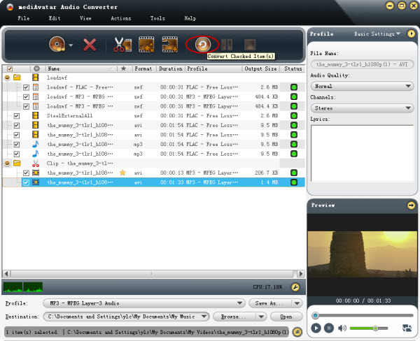Open the View menu

pos(85,18)
